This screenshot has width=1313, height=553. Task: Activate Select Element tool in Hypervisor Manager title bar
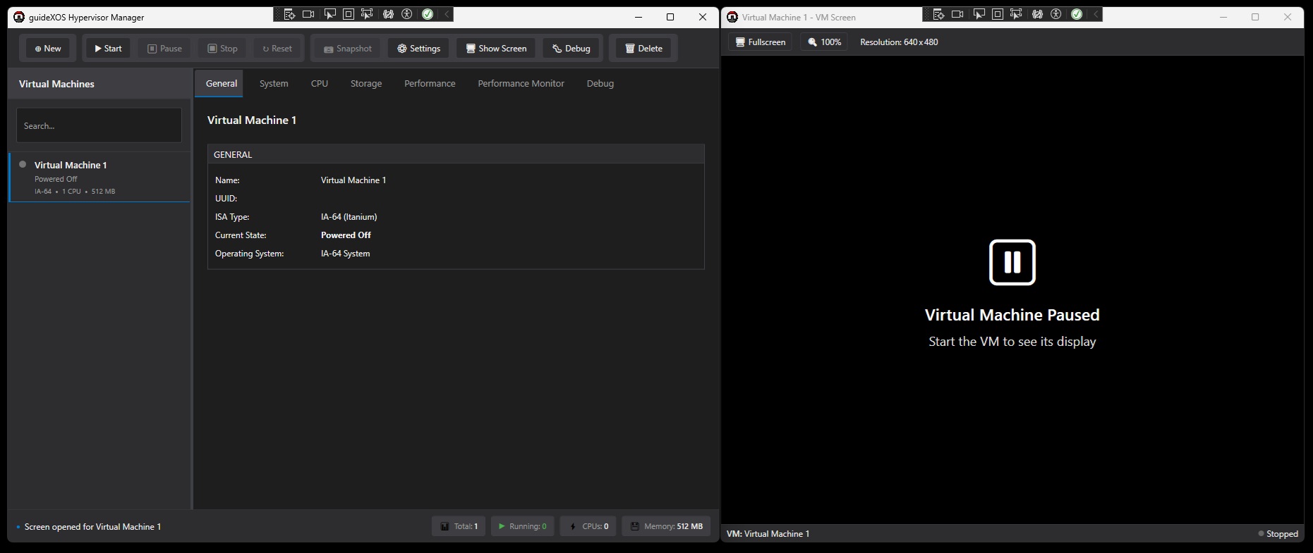329,14
